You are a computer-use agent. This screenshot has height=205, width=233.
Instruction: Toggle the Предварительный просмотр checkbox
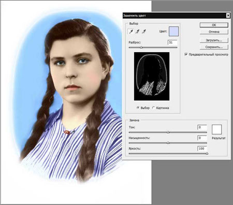point(186,54)
